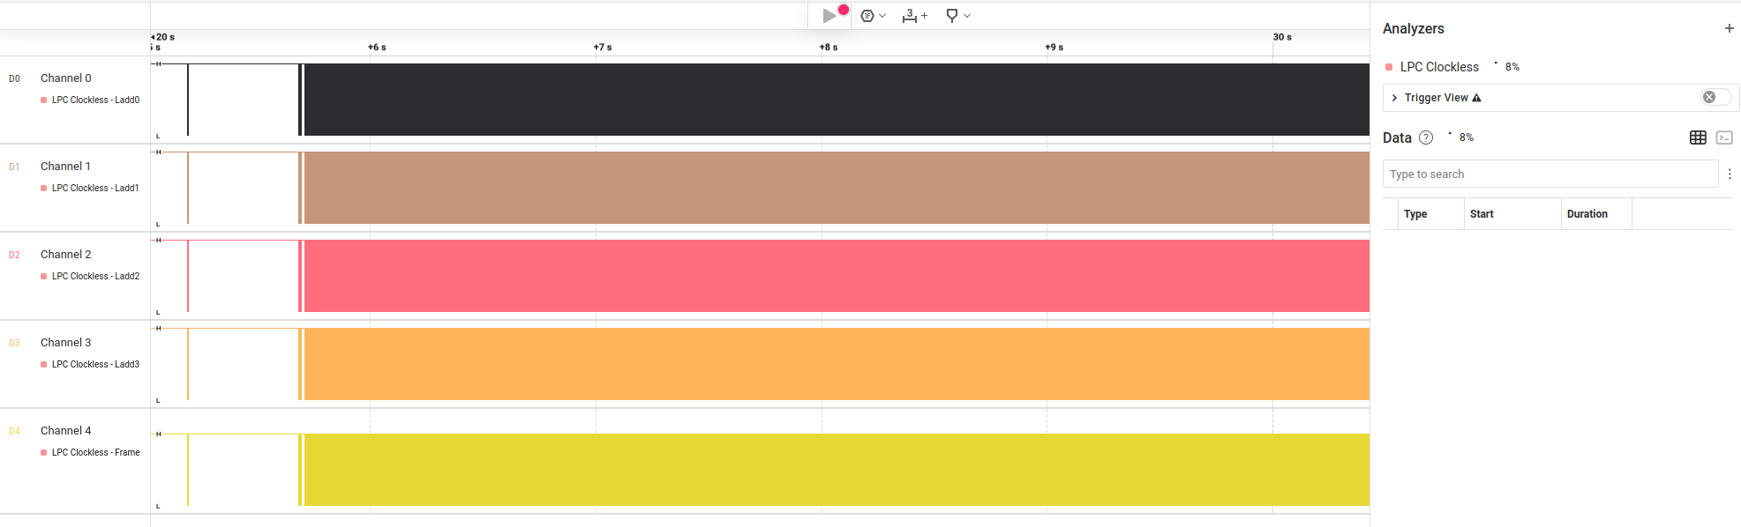Image resolution: width=1741 pixels, height=527 pixels.
Task: Click the +8 s timeline tick
Action: click(x=829, y=48)
